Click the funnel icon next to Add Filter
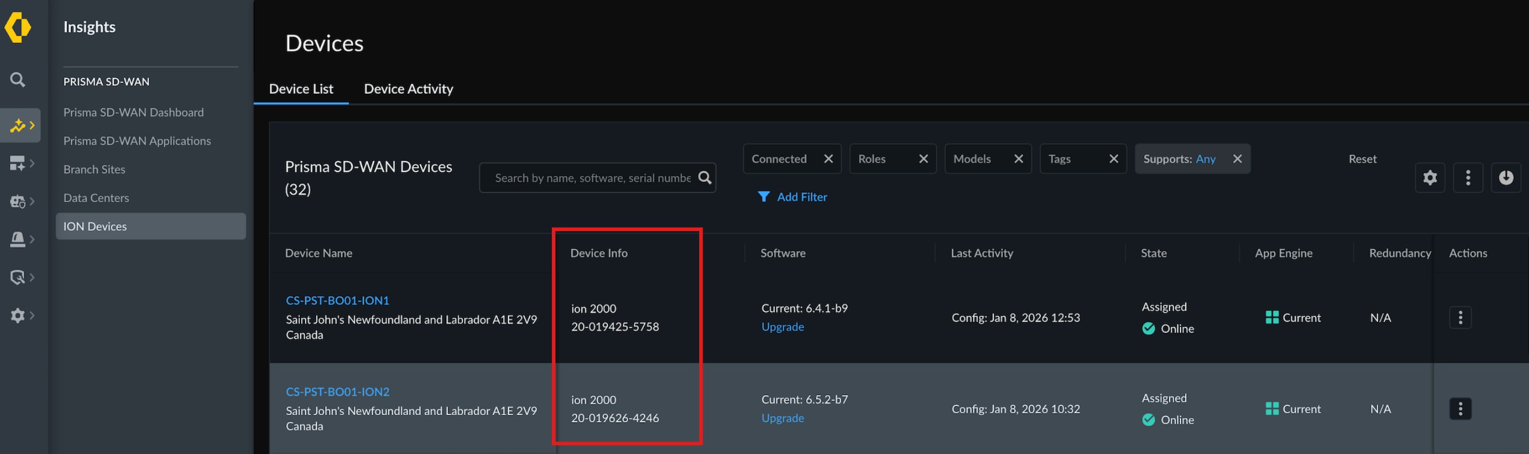 click(764, 196)
